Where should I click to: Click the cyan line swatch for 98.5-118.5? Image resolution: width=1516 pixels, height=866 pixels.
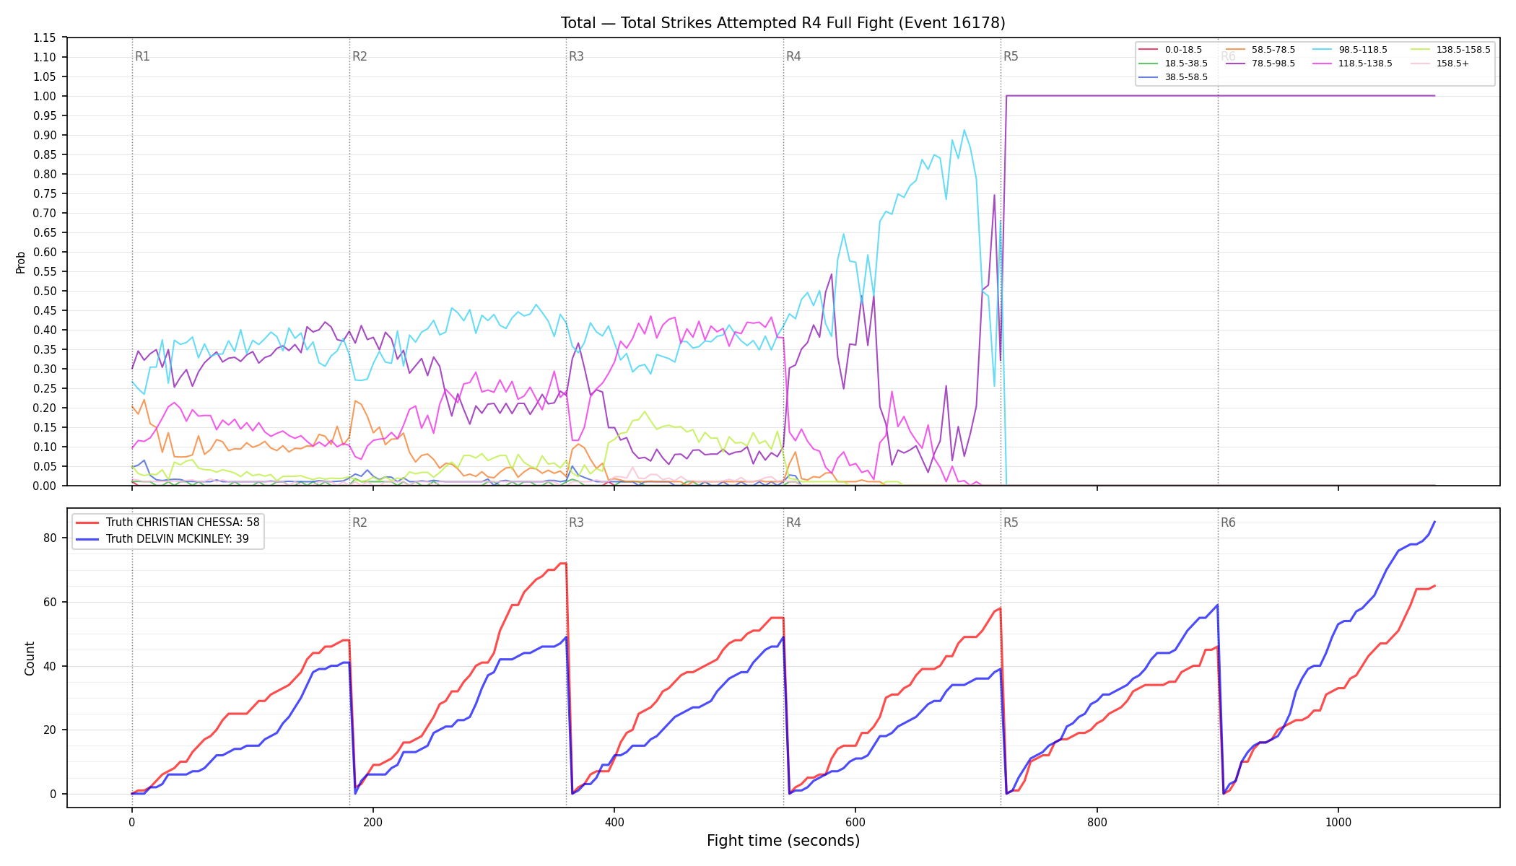pos(1323,50)
